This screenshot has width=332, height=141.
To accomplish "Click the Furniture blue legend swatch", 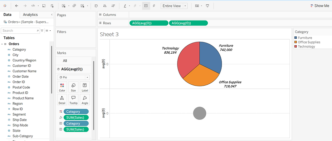I will coord(296,38).
